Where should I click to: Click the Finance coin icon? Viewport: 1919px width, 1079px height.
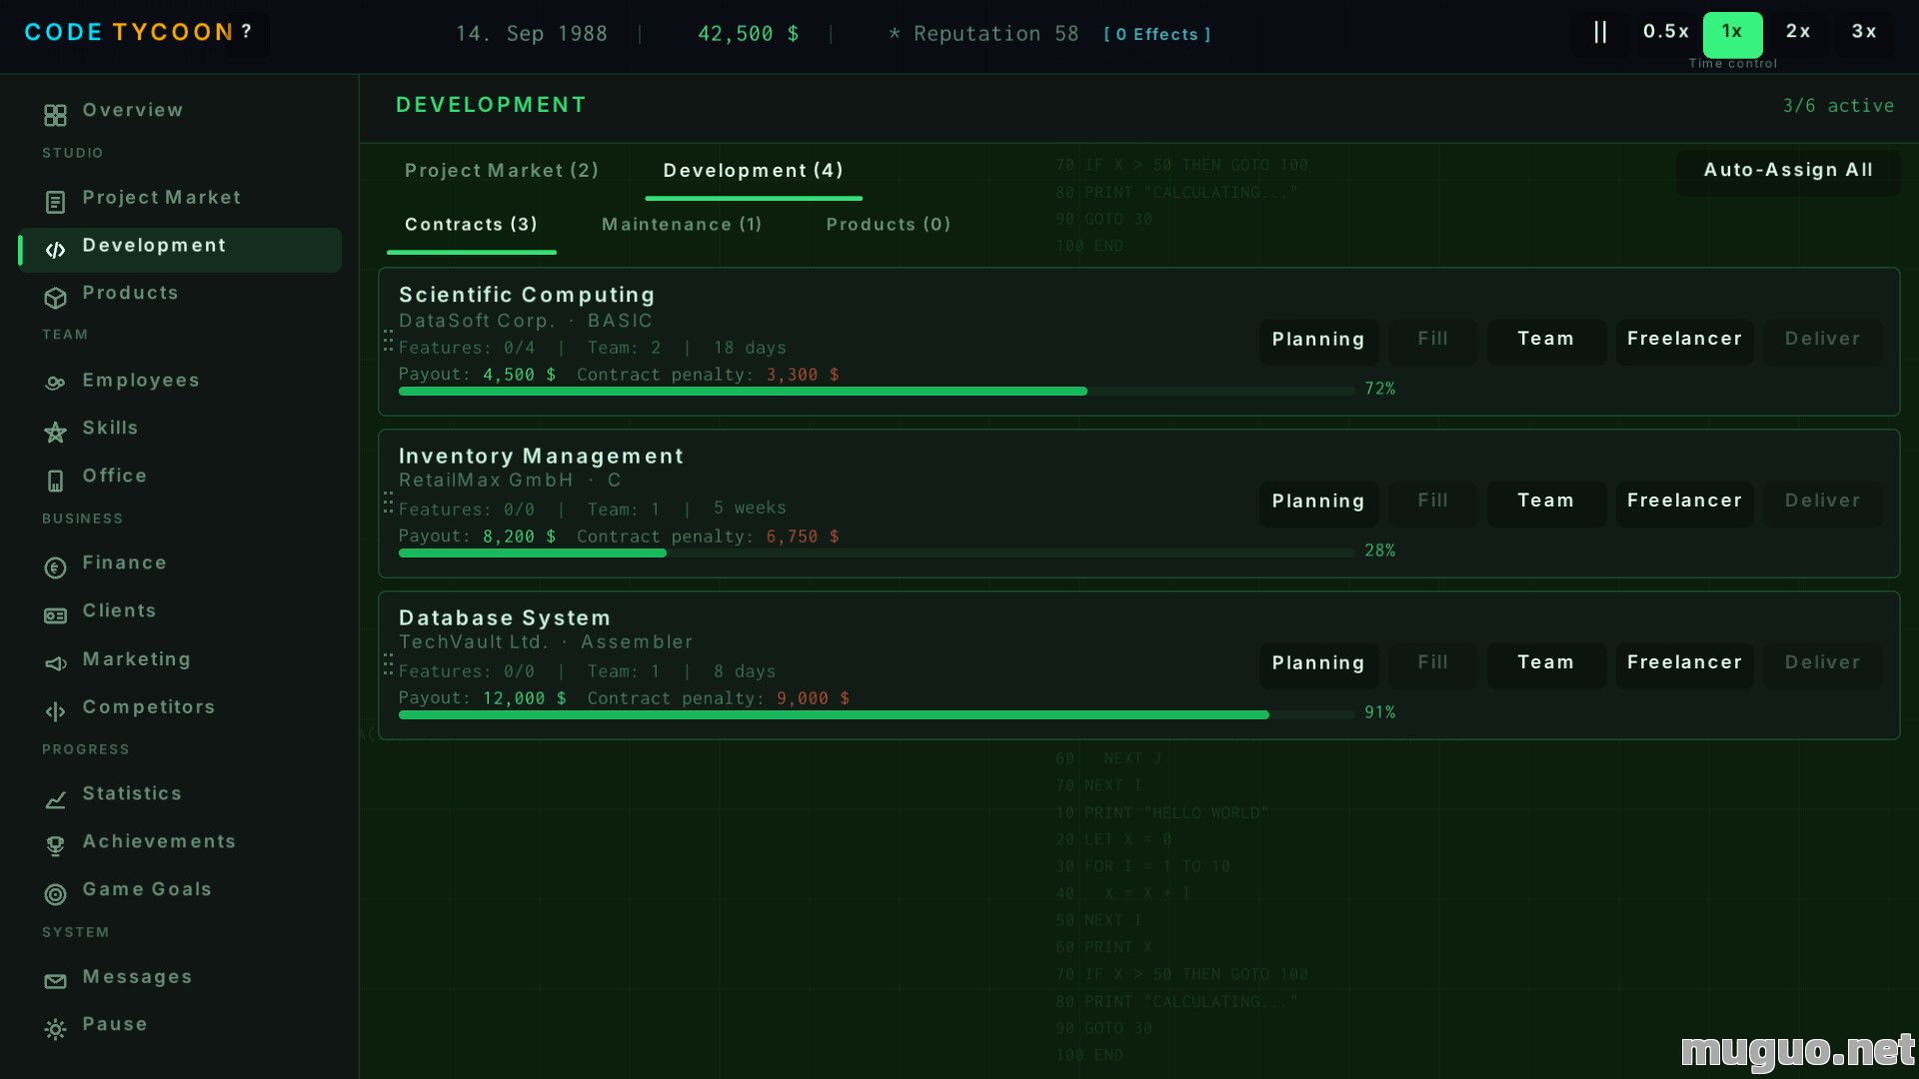click(55, 568)
